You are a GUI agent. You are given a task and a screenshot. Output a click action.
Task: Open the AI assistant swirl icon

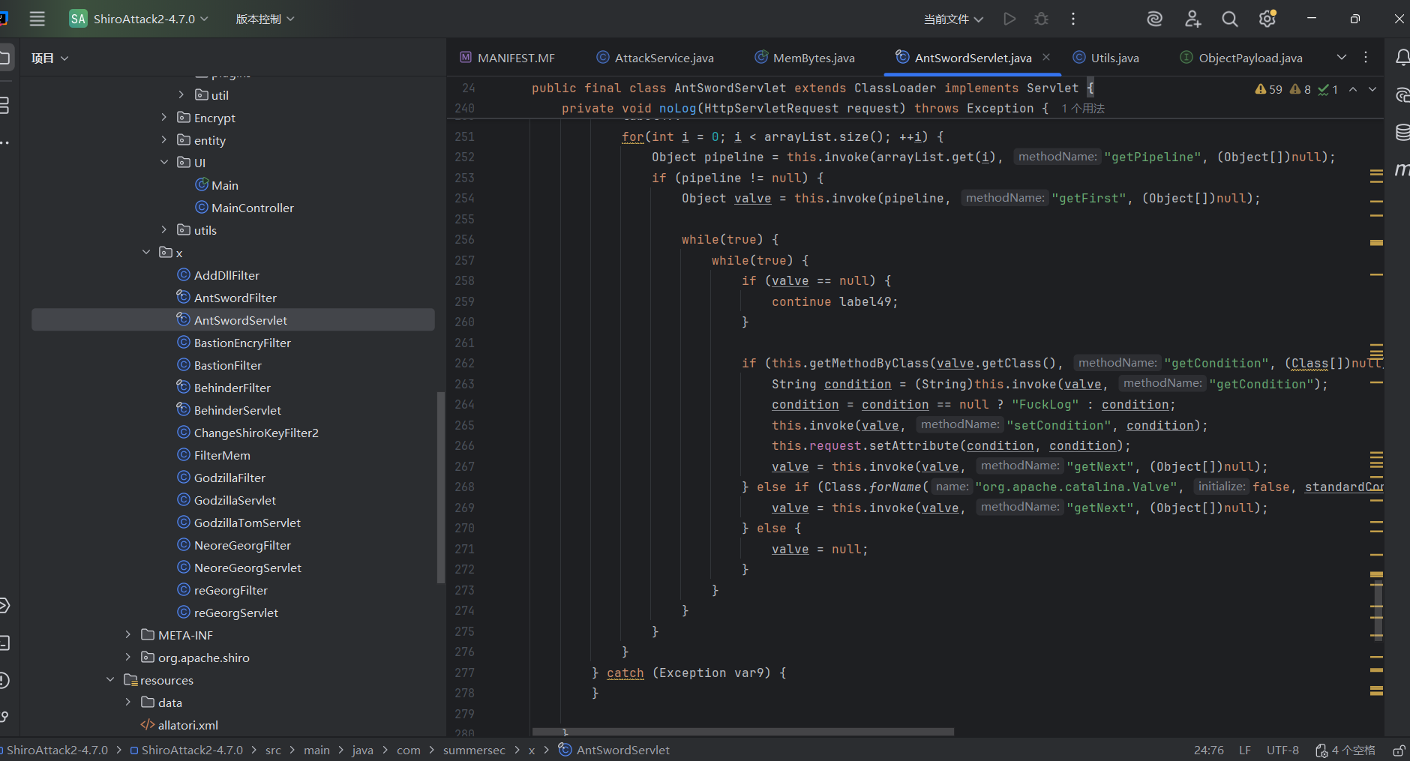(x=1154, y=19)
